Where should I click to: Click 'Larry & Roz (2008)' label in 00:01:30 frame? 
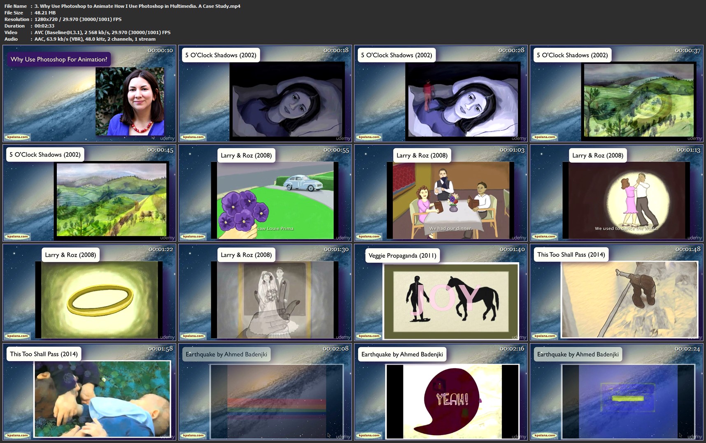(x=246, y=255)
